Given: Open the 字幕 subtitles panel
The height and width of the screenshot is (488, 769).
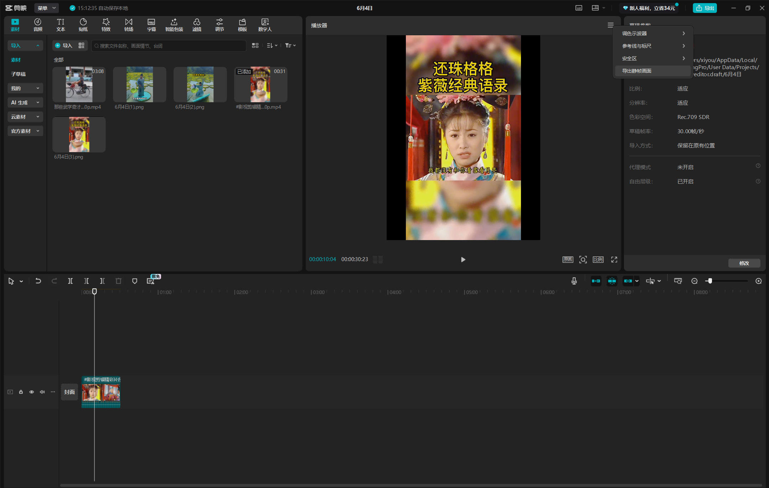Looking at the screenshot, I should (151, 25).
